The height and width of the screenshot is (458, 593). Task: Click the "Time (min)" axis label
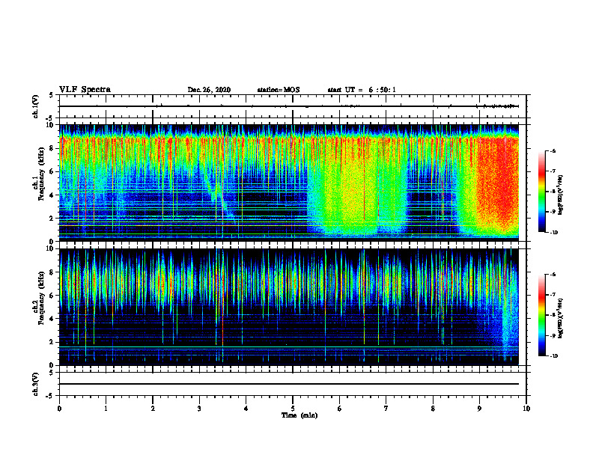[x=299, y=415]
